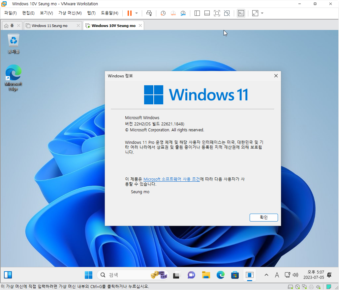Open the 도움말(H) menu
339x290 pixels.
[x=109, y=13]
